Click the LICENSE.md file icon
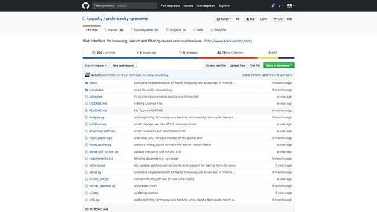 (87, 104)
